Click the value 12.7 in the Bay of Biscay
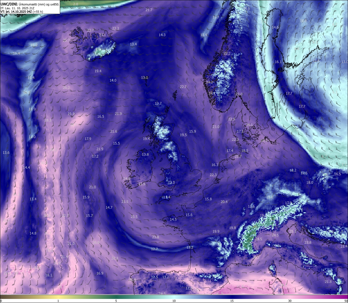 (154, 249)
